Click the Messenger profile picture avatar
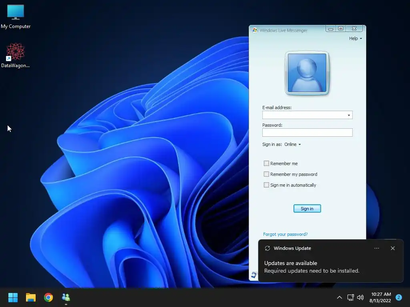The height and width of the screenshot is (307, 410). [307, 73]
